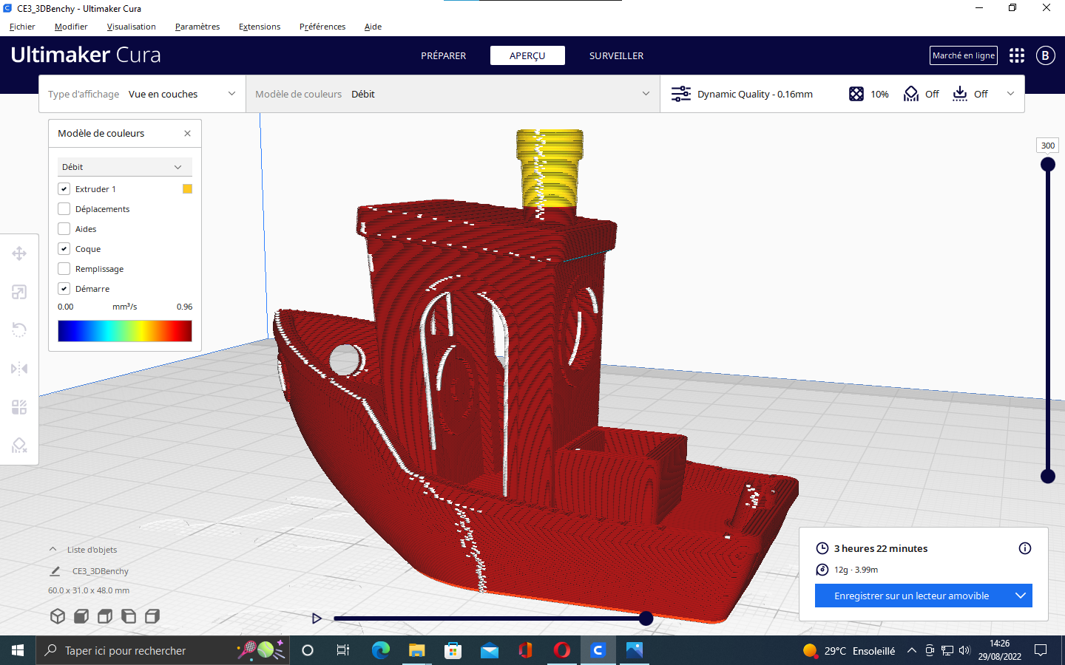Click lower handle of layer slider

click(1048, 477)
